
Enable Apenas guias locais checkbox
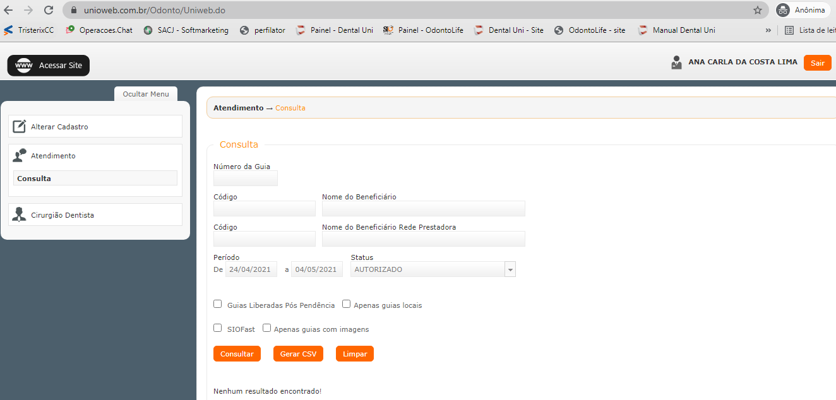(x=346, y=304)
